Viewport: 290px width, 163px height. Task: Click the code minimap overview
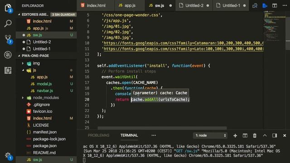pos(274,26)
